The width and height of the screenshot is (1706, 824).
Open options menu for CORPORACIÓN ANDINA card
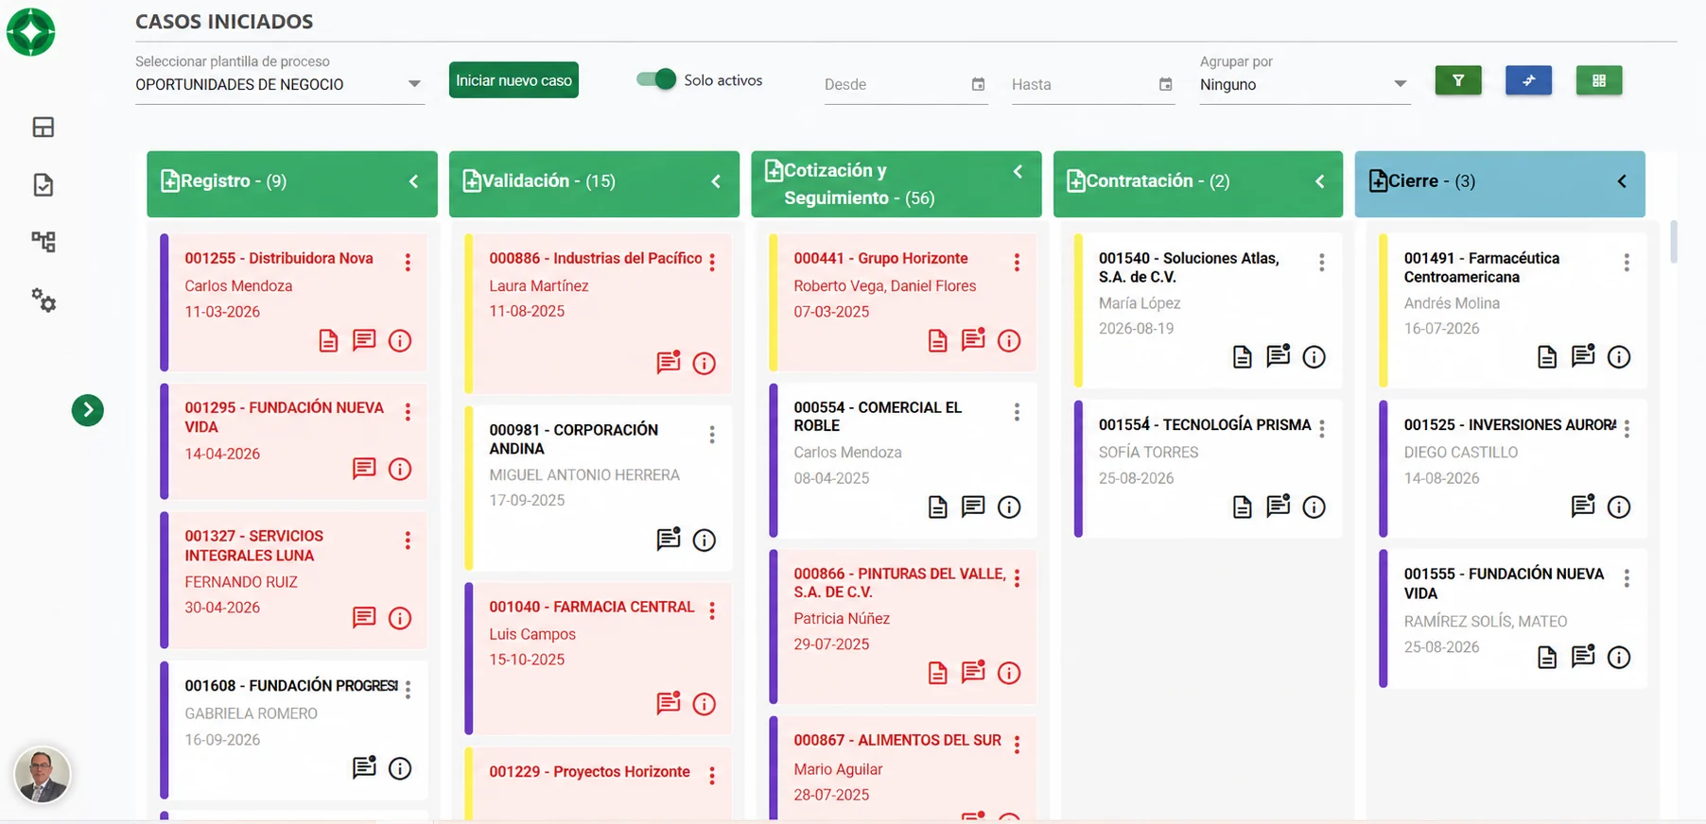[x=712, y=435]
